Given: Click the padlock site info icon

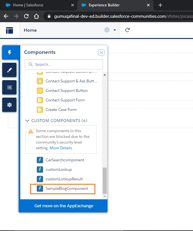Looking at the screenshot, I should (x=49, y=16).
